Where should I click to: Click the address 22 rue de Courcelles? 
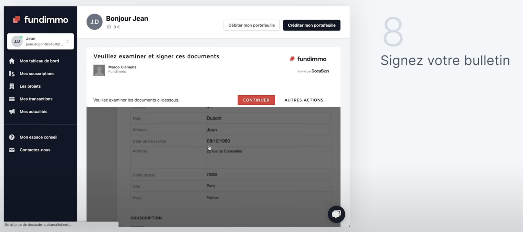(224, 151)
